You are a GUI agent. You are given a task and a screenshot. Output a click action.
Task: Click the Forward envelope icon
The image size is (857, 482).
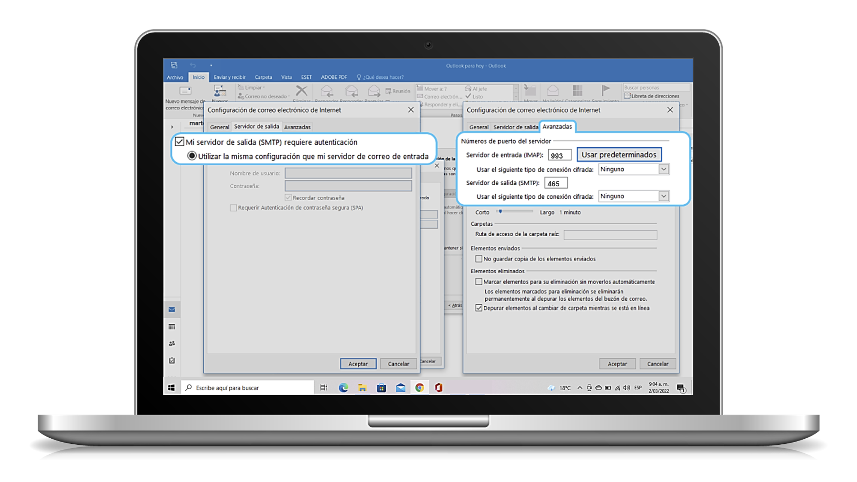[x=374, y=91]
